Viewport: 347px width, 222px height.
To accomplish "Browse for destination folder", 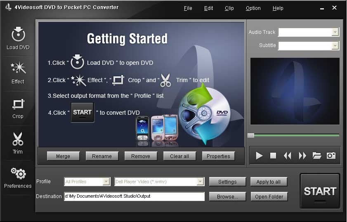I will [227, 196].
